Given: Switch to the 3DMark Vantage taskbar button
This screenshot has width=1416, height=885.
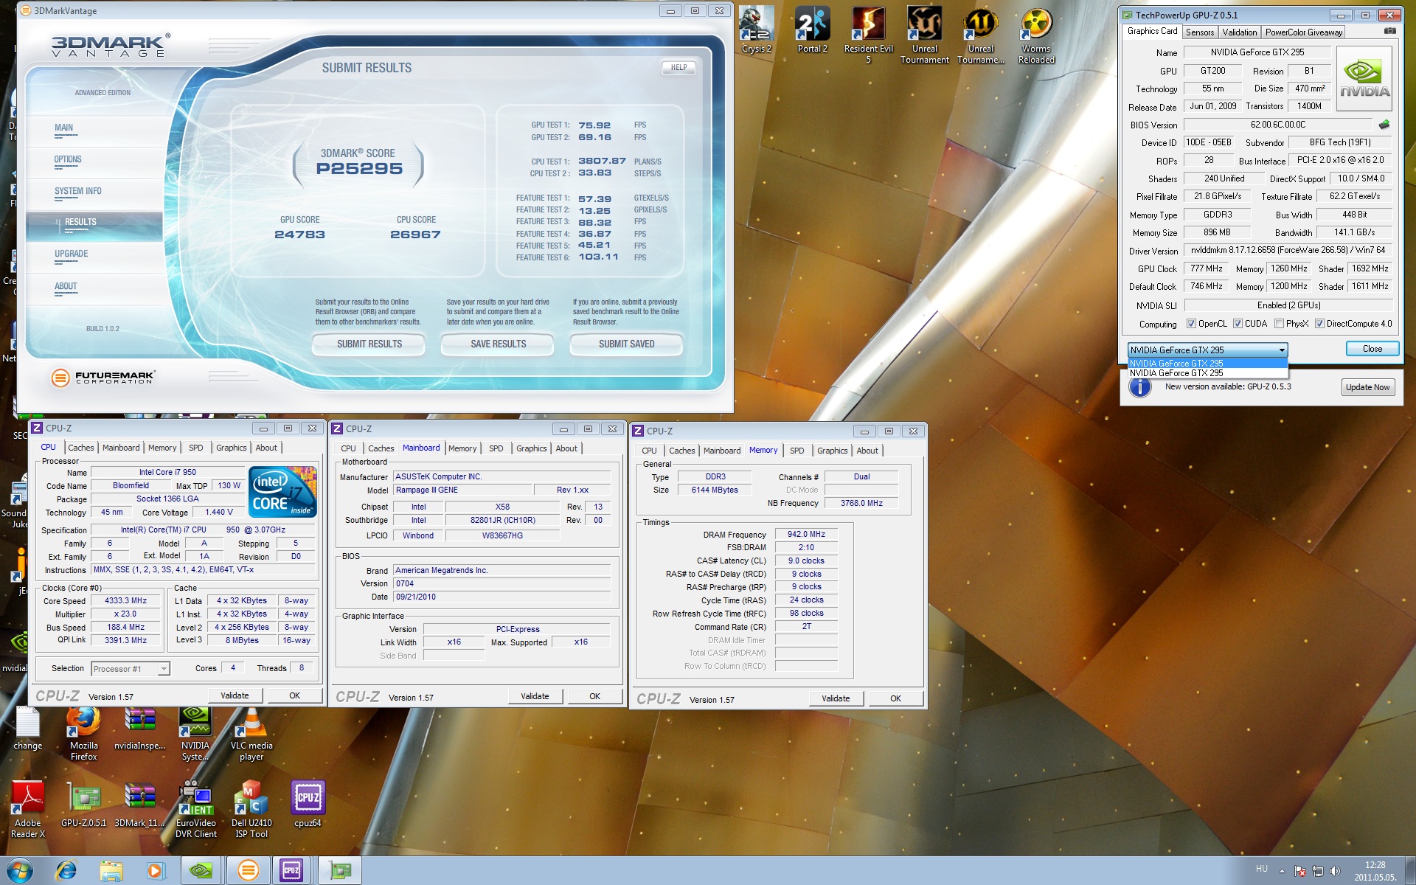Looking at the screenshot, I should click(248, 871).
